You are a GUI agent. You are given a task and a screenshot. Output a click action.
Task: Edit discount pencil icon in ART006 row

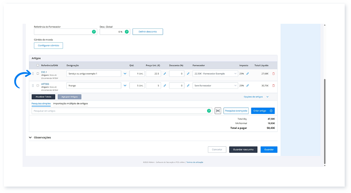pos(188,86)
